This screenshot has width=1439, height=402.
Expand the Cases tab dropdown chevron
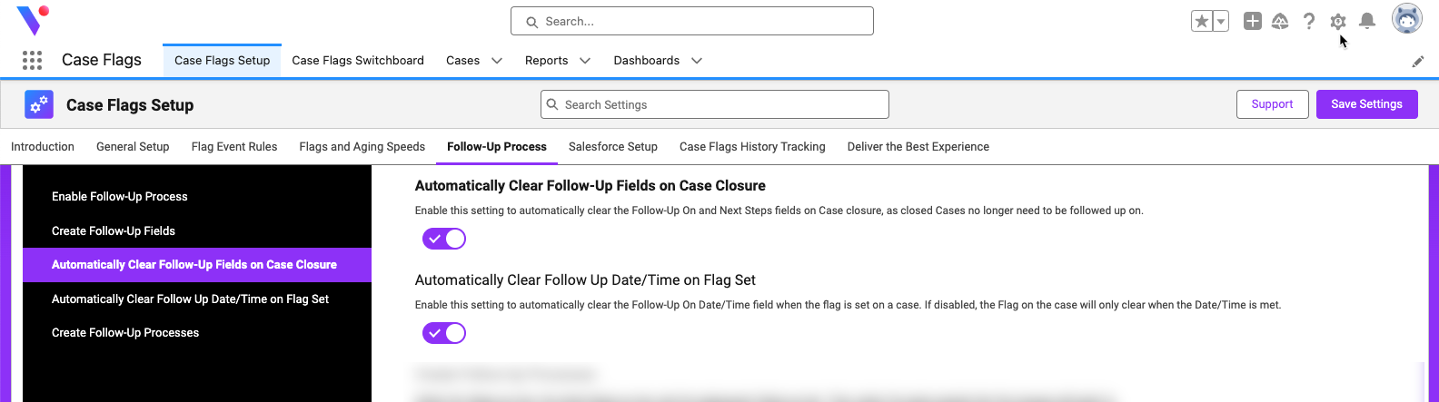497,61
